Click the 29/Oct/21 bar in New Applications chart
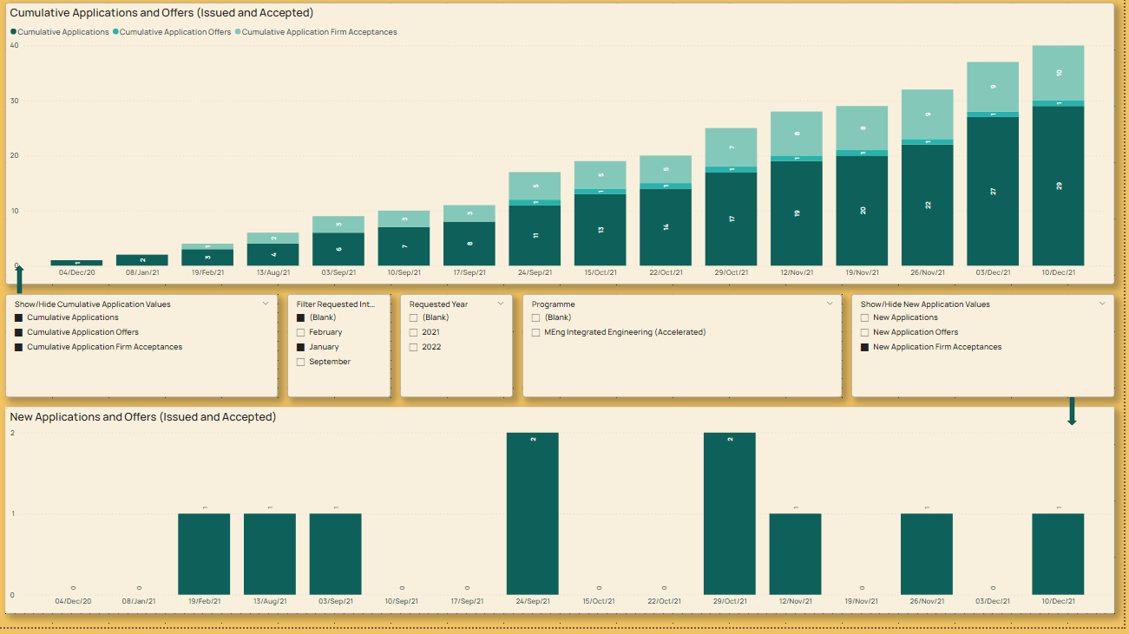Screen dimensions: 1129x634 coord(730,513)
